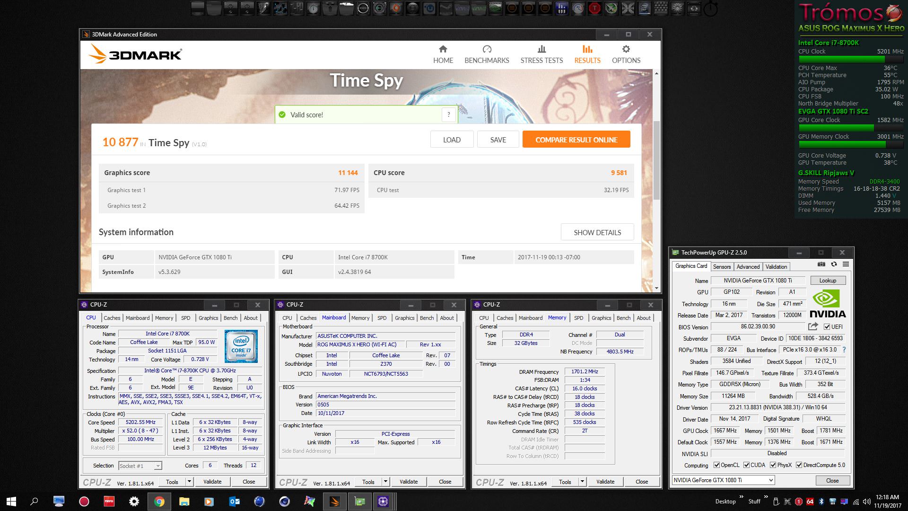The width and height of the screenshot is (908, 511).
Task: Take GPU-Z screenshot with camera icon
Action: 821,264
